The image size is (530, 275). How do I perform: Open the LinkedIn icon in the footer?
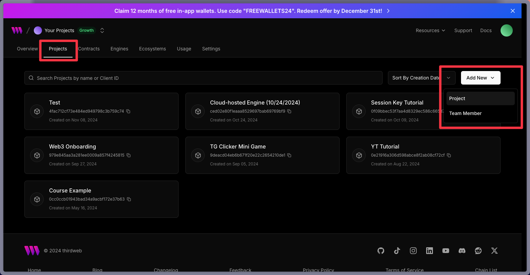tap(430, 251)
